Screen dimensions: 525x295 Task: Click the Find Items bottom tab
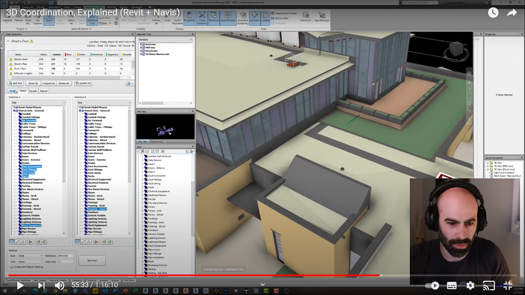[x=129, y=280]
